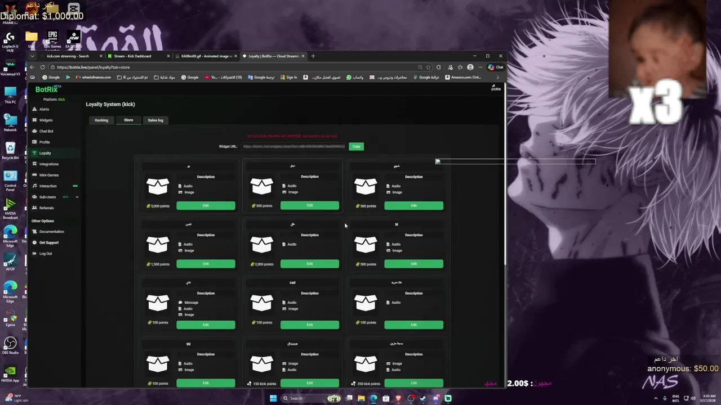Go to the Profile sidebar section
721x405 pixels.
coord(44,142)
